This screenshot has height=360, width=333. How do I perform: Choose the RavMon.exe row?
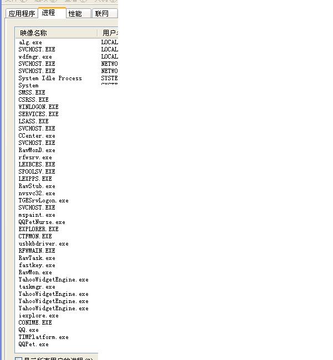(x=35, y=272)
